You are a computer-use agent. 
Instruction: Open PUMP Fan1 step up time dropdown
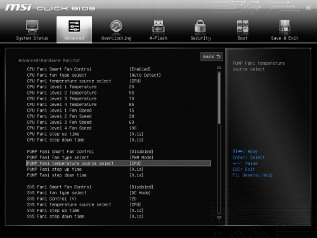tap(136, 169)
